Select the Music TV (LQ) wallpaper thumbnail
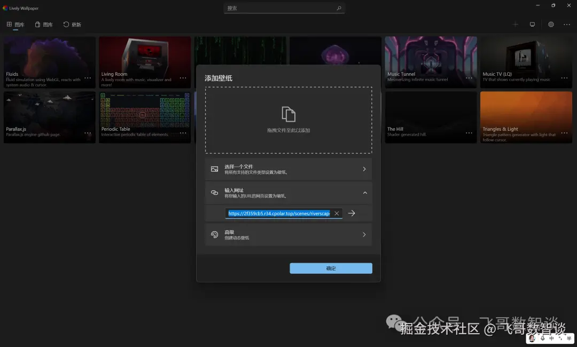Viewport: 577px width, 347px height. point(526,62)
